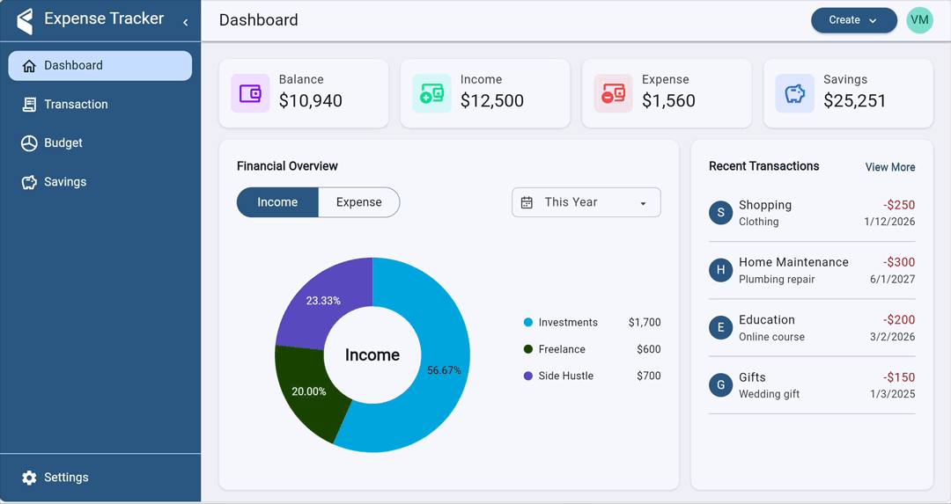Click the S avatar of Shopping transaction
Screen dimensions: 951x504
[720, 213]
